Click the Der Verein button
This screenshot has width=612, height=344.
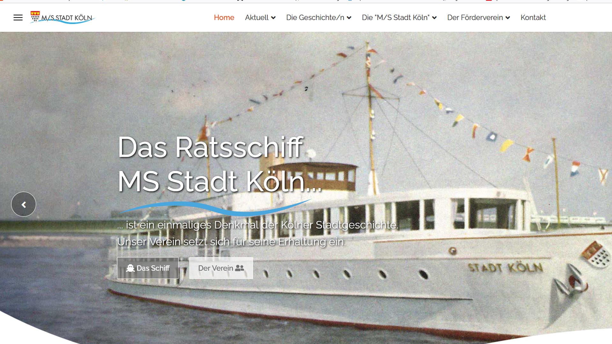pyautogui.click(x=221, y=268)
